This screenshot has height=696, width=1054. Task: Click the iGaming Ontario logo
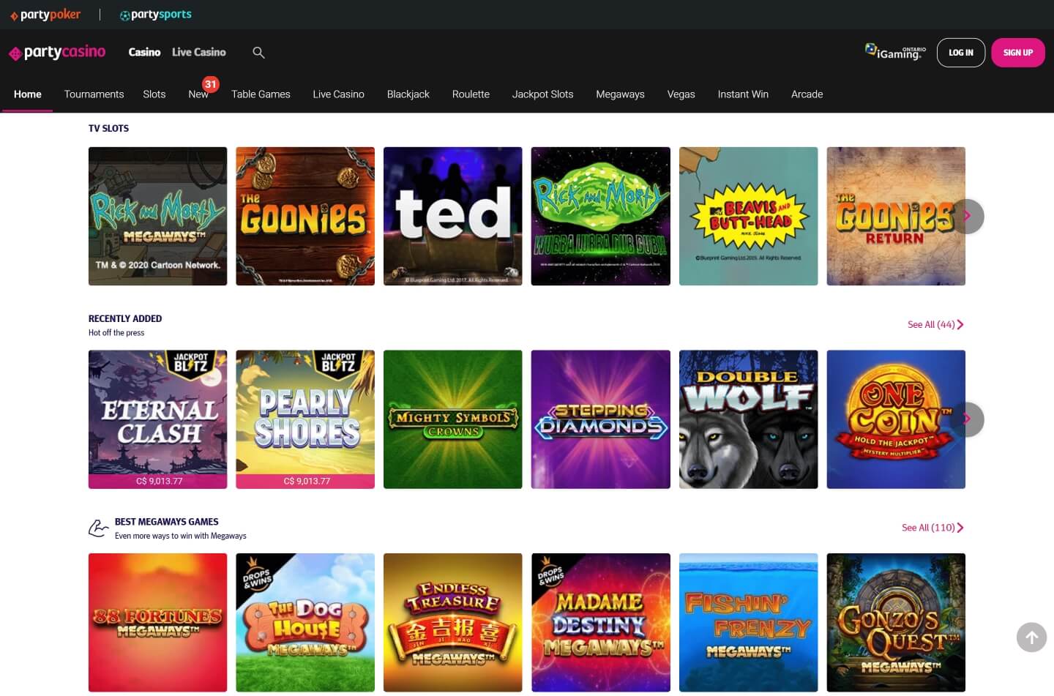click(x=895, y=51)
